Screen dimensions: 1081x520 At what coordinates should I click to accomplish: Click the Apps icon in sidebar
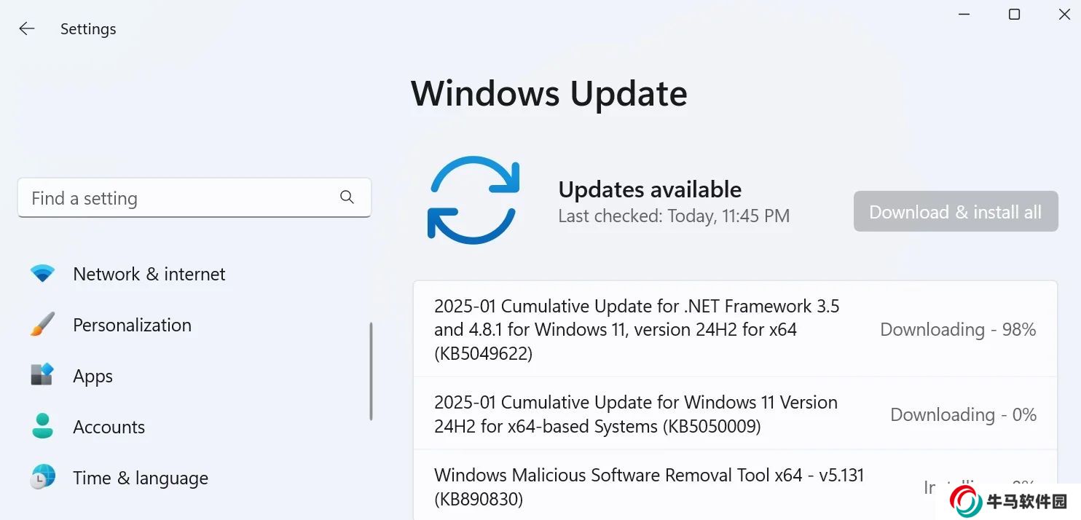pos(42,376)
